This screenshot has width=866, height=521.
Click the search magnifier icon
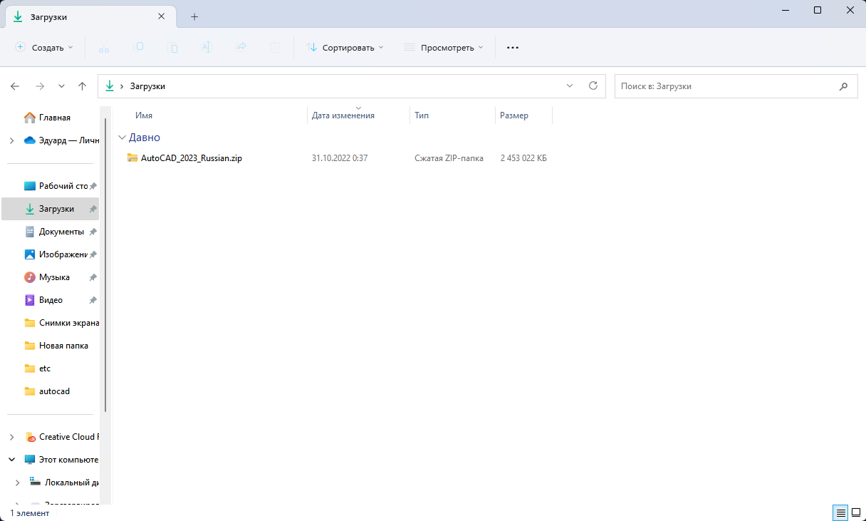tap(843, 86)
